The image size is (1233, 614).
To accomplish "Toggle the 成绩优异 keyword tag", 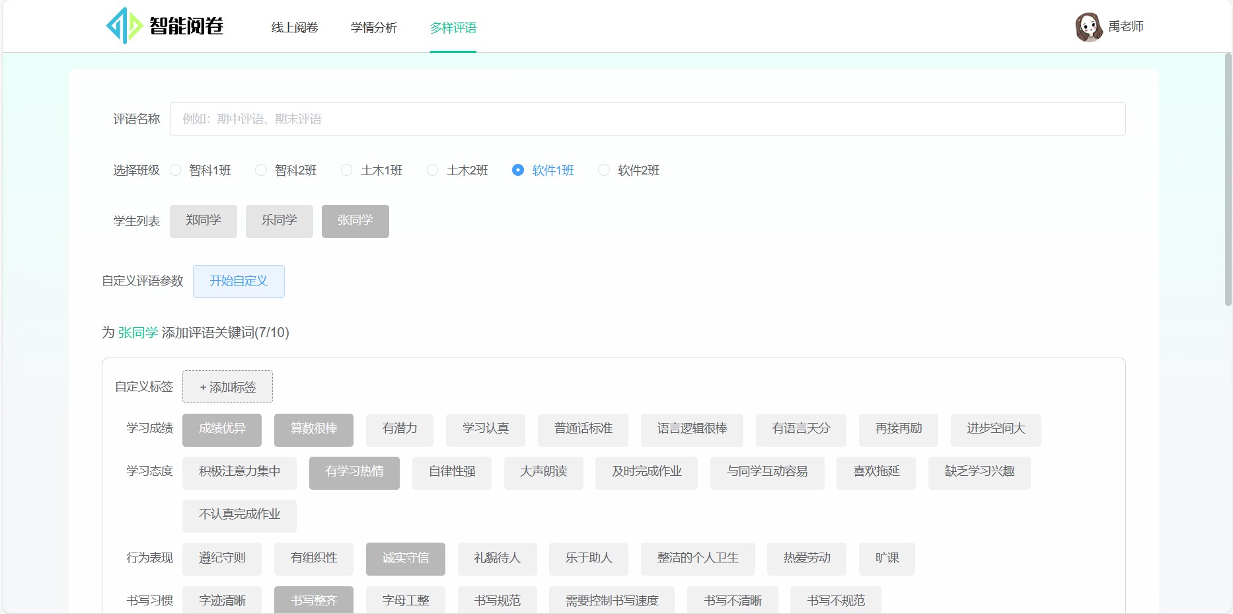I will pyautogui.click(x=221, y=430).
